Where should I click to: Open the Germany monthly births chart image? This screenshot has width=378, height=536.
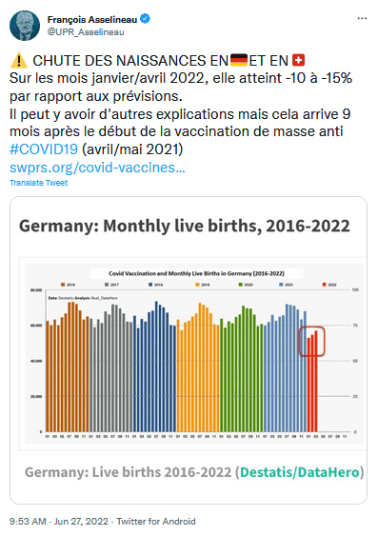tap(193, 354)
